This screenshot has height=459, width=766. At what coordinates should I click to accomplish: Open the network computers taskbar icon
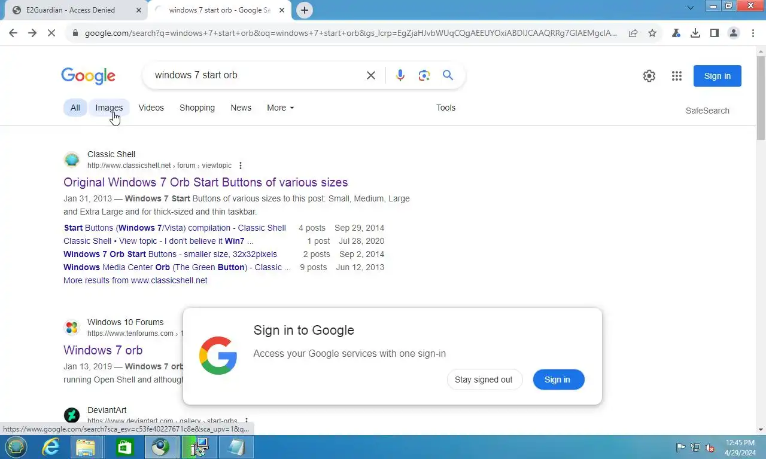(x=198, y=447)
